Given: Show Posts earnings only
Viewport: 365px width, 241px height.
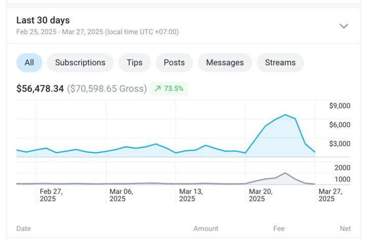Looking at the screenshot, I should pos(174,63).
